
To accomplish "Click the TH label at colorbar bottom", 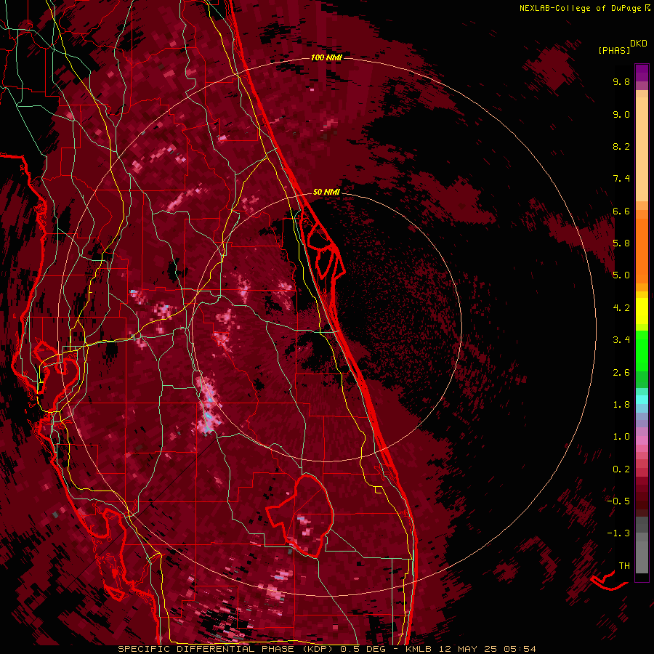I will point(624,566).
